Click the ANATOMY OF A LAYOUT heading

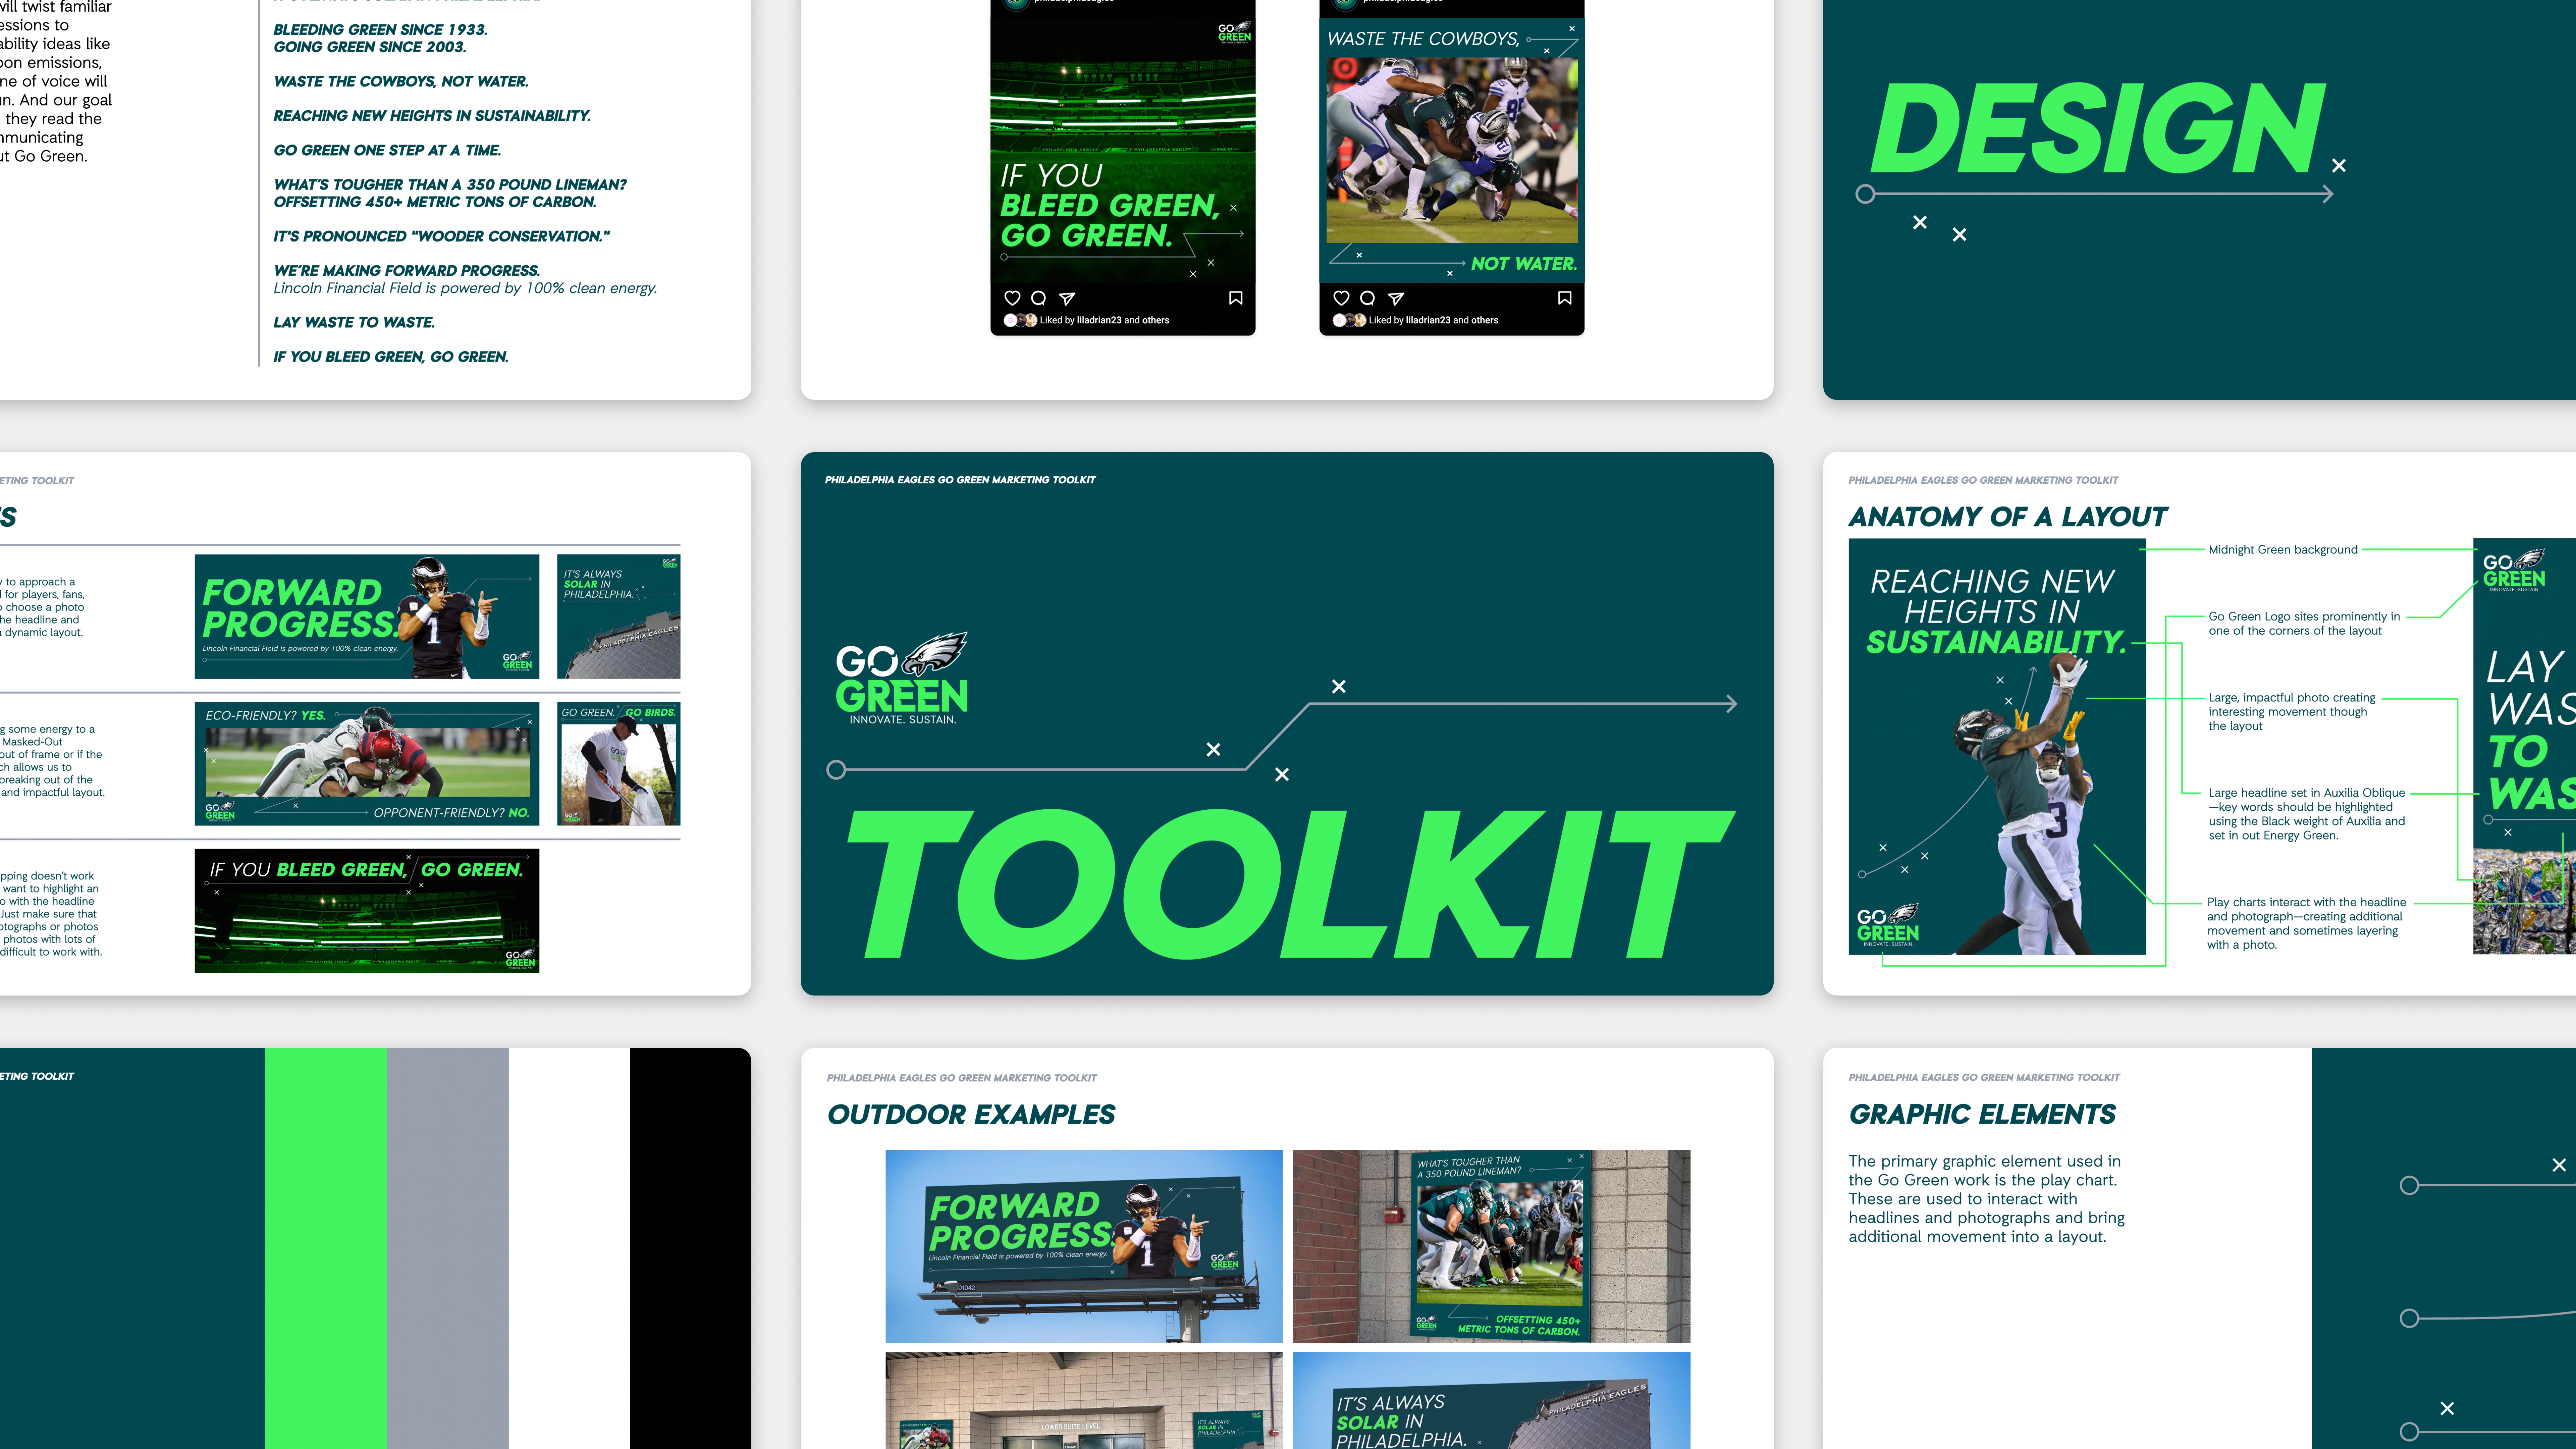click(2008, 517)
